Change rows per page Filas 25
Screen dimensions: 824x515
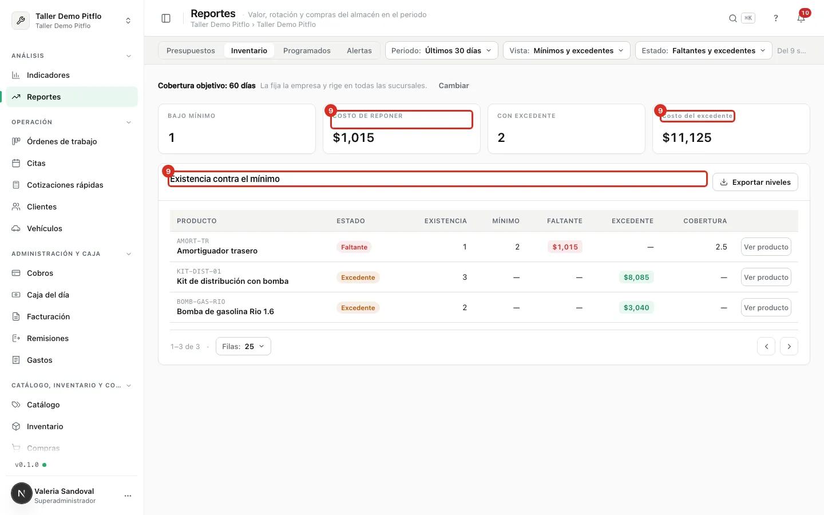243,346
